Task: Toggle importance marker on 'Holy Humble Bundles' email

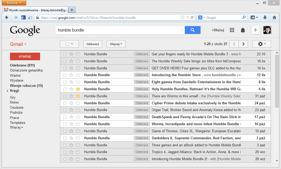Action: [x=78, y=89]
